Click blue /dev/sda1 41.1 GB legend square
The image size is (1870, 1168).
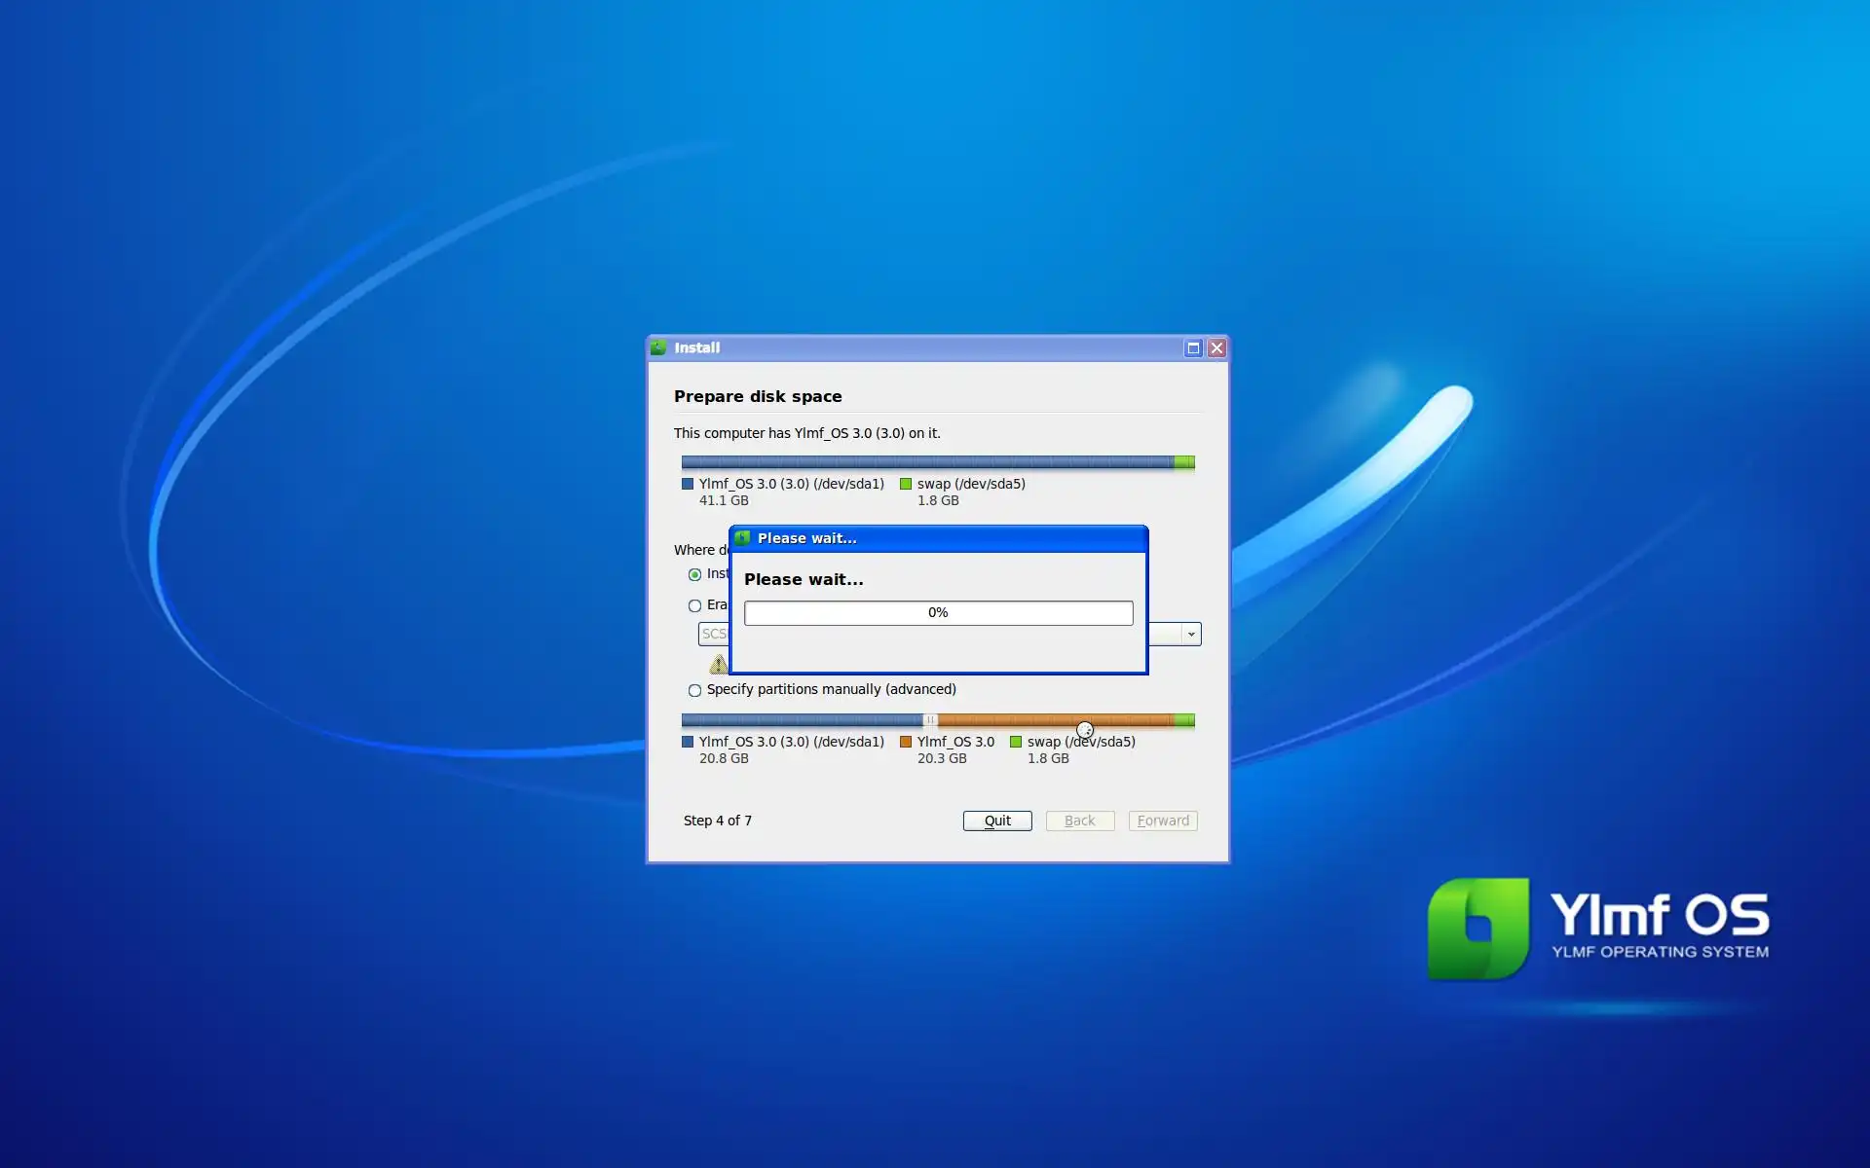[688, 484]
